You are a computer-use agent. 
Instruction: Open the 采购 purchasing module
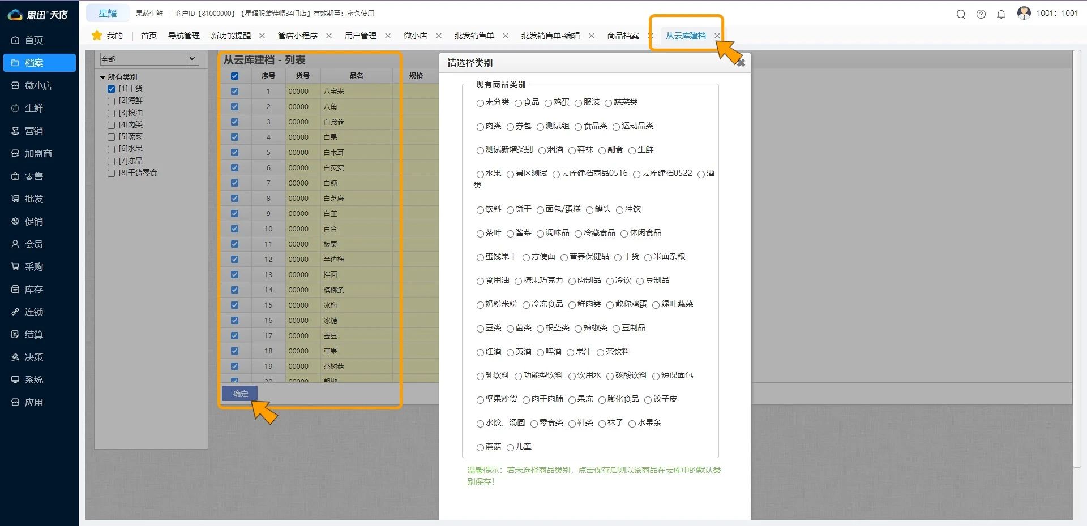tap(34, 266)
